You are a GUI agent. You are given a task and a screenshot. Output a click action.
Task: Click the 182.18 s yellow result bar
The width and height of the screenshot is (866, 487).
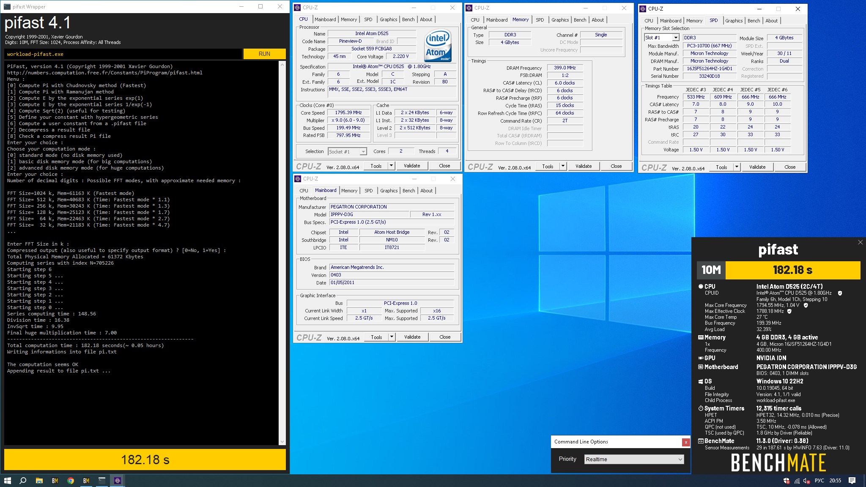coord(145,460)
